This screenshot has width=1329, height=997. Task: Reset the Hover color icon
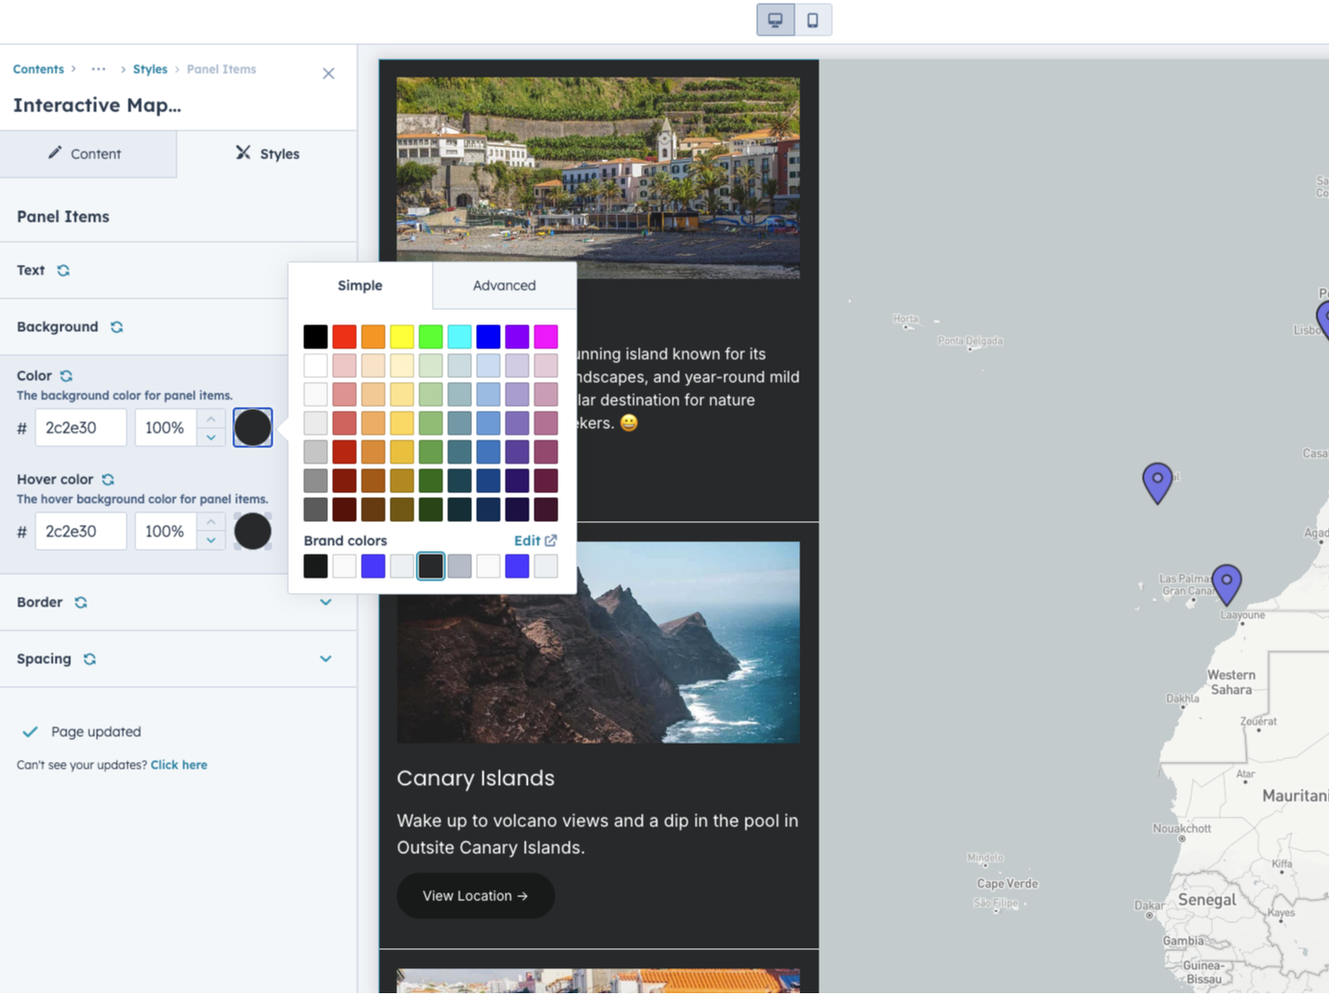click(108, 480)
